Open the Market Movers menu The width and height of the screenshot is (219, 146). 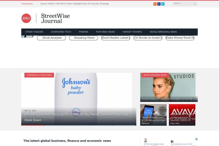tap(132, 32)
